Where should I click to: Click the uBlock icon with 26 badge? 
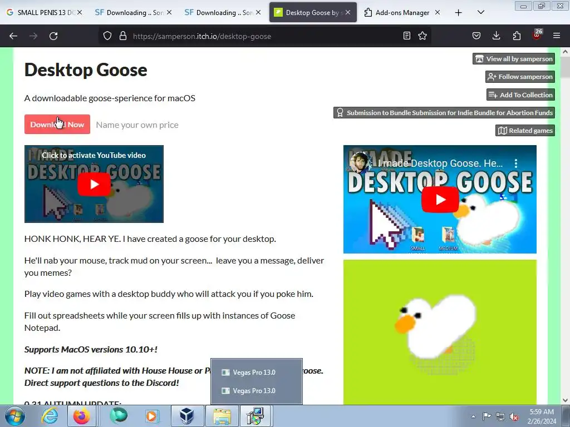click(537, 35)
